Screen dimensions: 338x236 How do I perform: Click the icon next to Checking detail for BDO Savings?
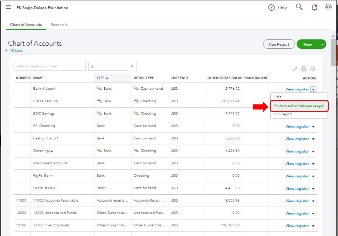[136, 113]
